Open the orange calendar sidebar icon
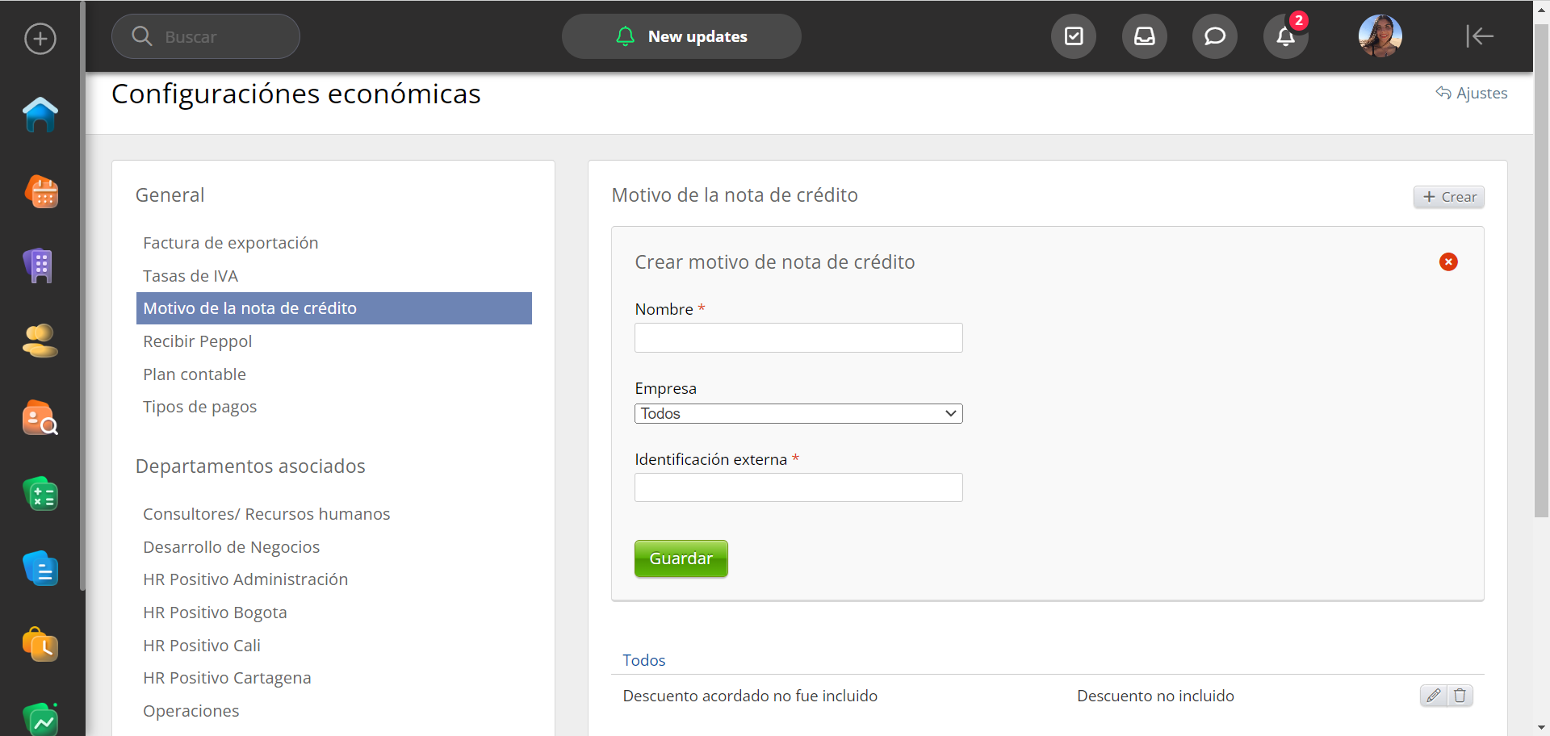Viewport: 1550px width, 736px height. 40,191
